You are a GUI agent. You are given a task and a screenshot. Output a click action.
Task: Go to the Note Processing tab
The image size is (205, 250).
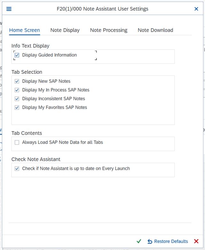point(109,30)
